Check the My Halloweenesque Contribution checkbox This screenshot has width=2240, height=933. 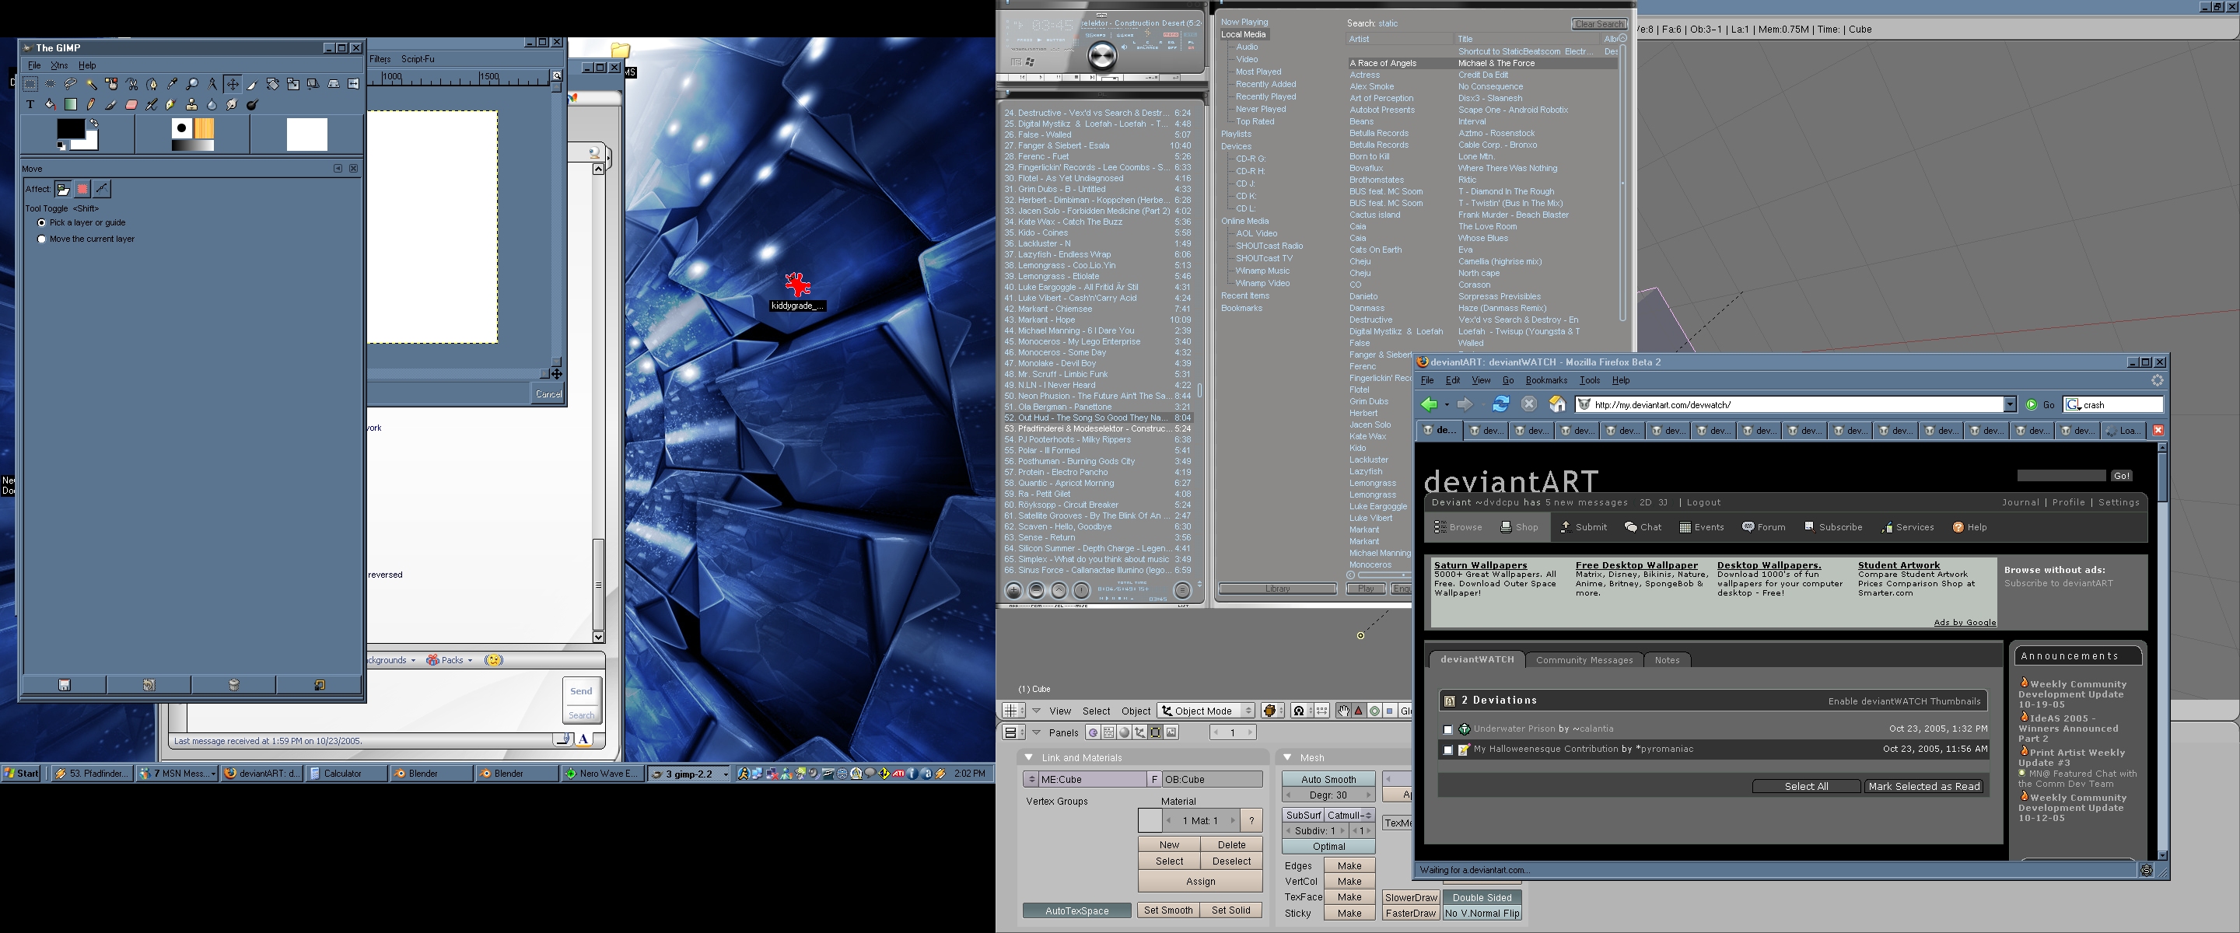tap(1447, 750)
